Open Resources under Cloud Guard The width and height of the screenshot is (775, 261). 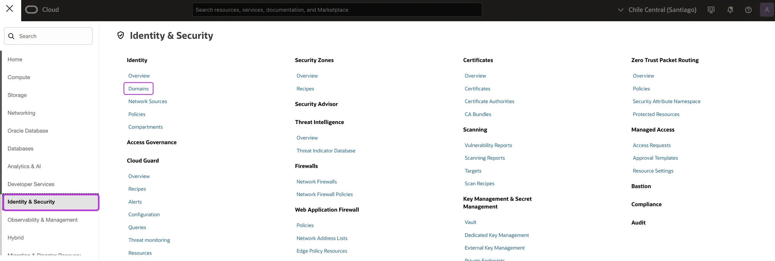(140, 253)
